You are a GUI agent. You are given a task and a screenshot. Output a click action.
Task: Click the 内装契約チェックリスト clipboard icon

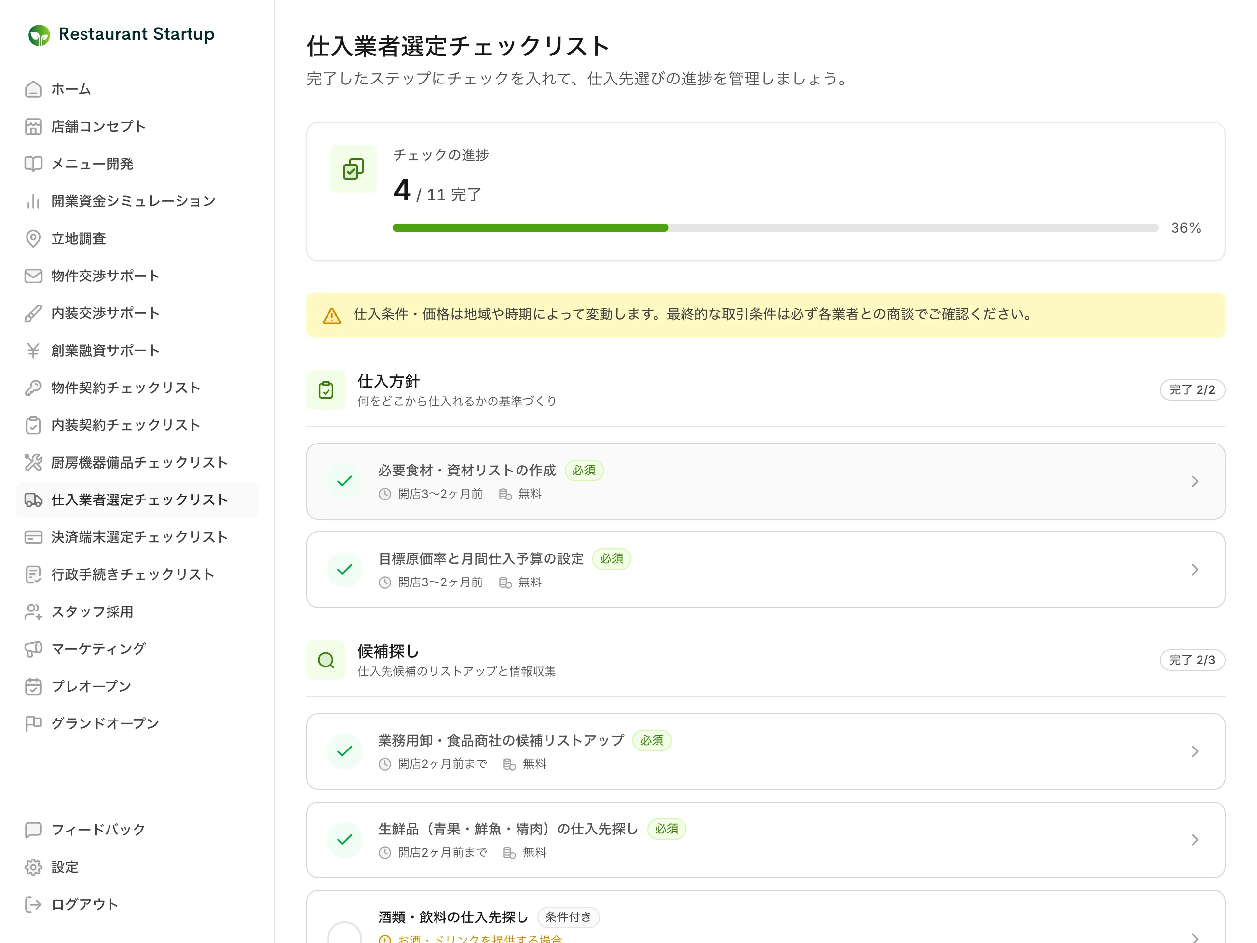click(33, 425)
